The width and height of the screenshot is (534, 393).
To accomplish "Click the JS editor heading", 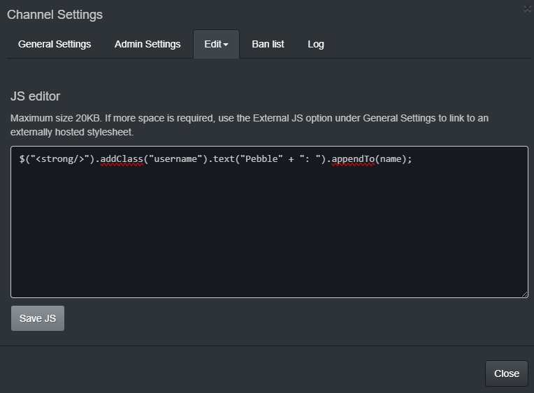I will point(36,96).
